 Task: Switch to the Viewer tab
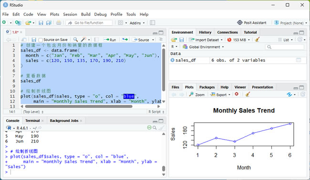pos(240,87)
